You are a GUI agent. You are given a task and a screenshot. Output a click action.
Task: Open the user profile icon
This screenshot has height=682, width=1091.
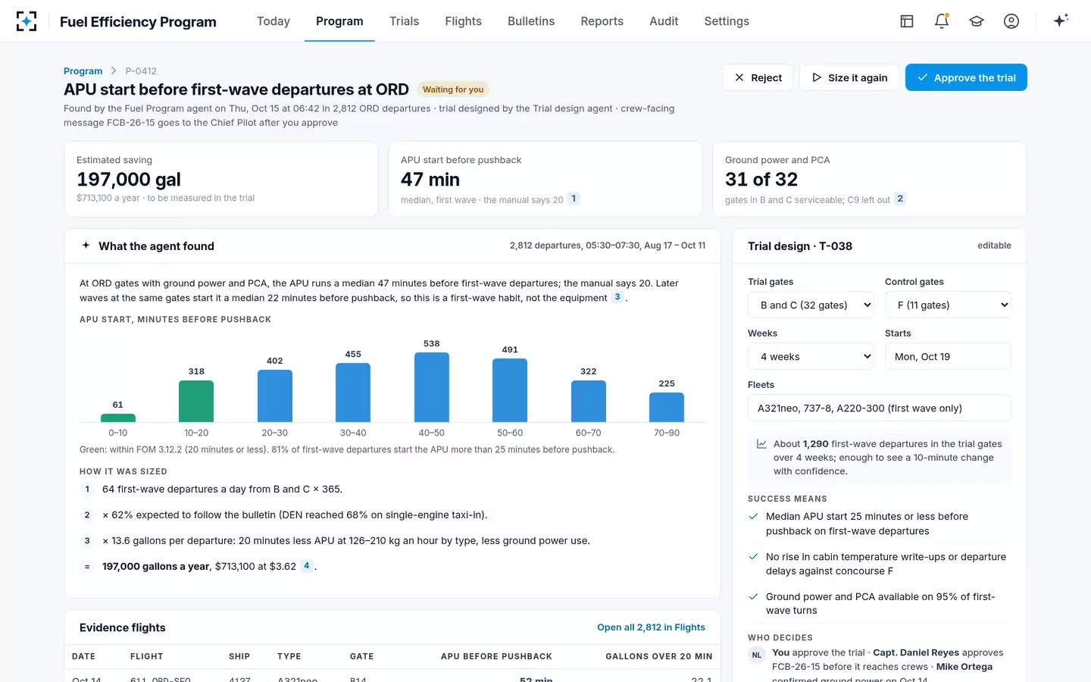coord(1011,21)
